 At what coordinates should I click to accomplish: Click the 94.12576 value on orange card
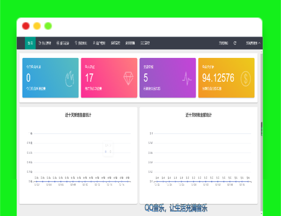[218, 78]
